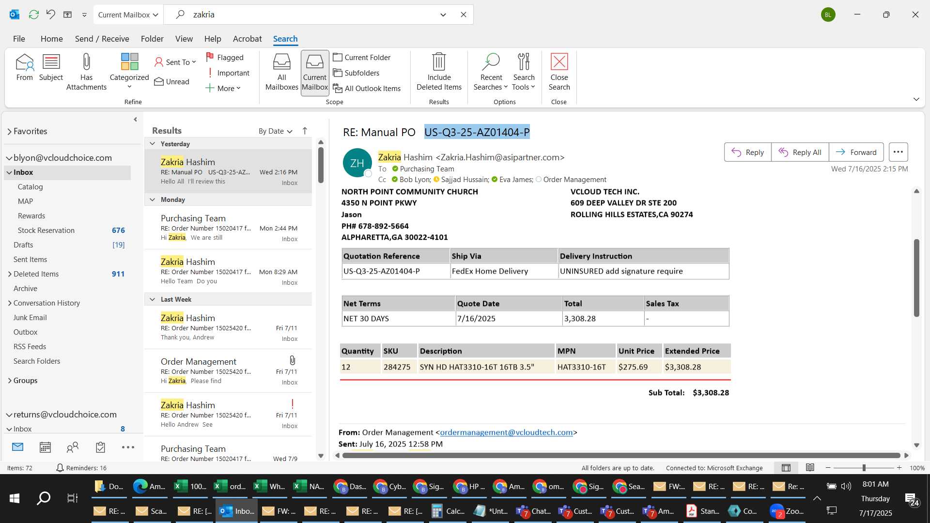
Task: Clear the search with the X icon
Action: tap(463, 15)
